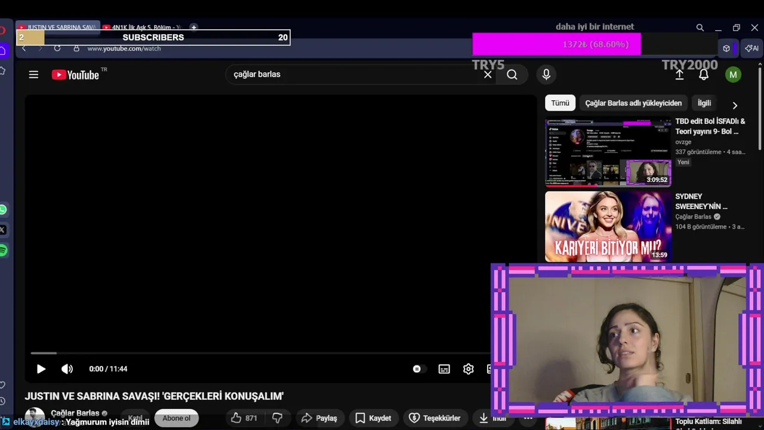Screen dimensions: 764x430
Task: Click the 'Abone ol' subscribe button
Action: [x=176, y=418]
